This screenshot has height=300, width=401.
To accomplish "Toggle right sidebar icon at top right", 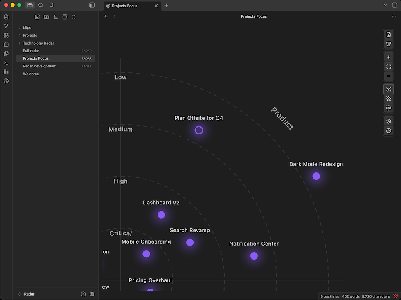I will pyautogui.click(x=394, y=5).
